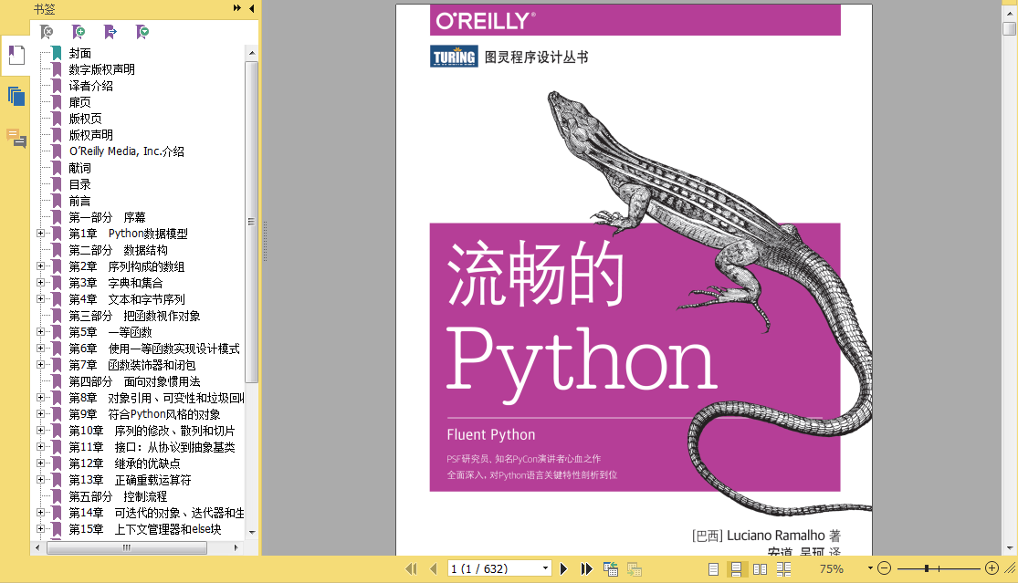Open the Pages thumbnails sidebar icon
1018x583 pixels.
16,97
